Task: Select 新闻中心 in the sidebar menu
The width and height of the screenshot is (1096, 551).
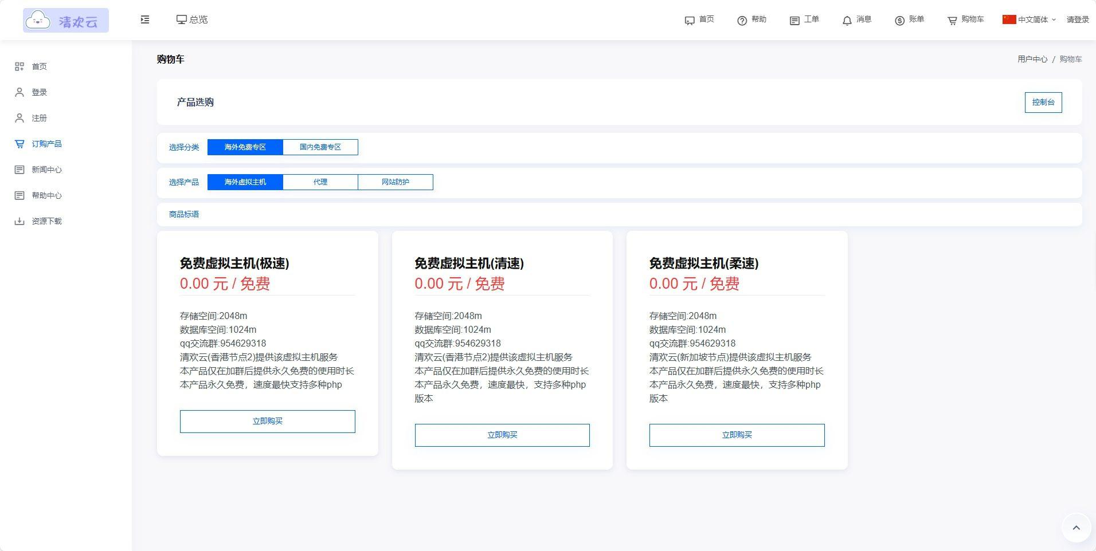Action: pyautogui.click(x=47, y=170)
